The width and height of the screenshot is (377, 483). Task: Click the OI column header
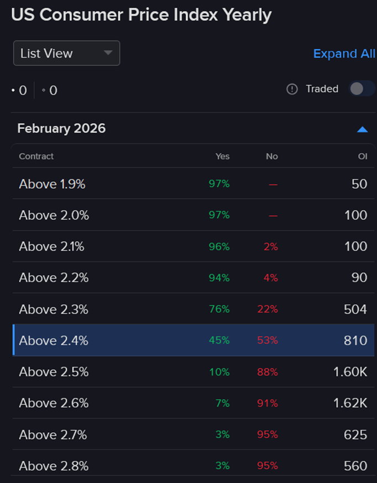pos(363,156)
